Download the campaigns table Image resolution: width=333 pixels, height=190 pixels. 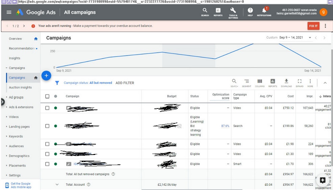pos(286,83)
